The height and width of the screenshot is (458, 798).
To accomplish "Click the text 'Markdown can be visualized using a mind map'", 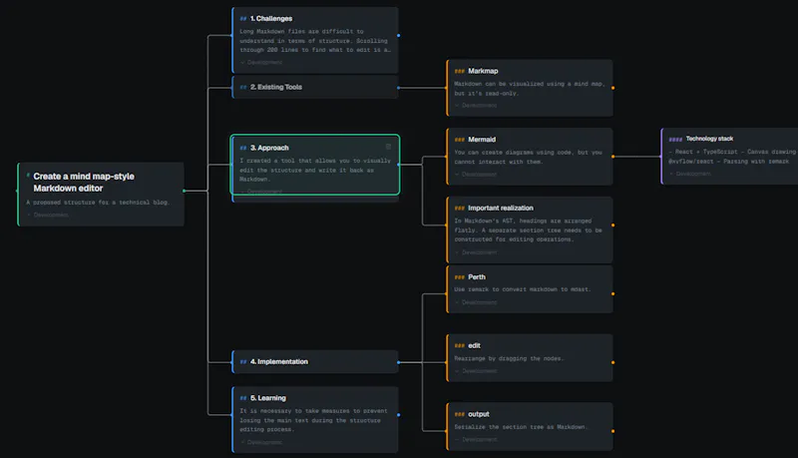I will coord(530,89).
